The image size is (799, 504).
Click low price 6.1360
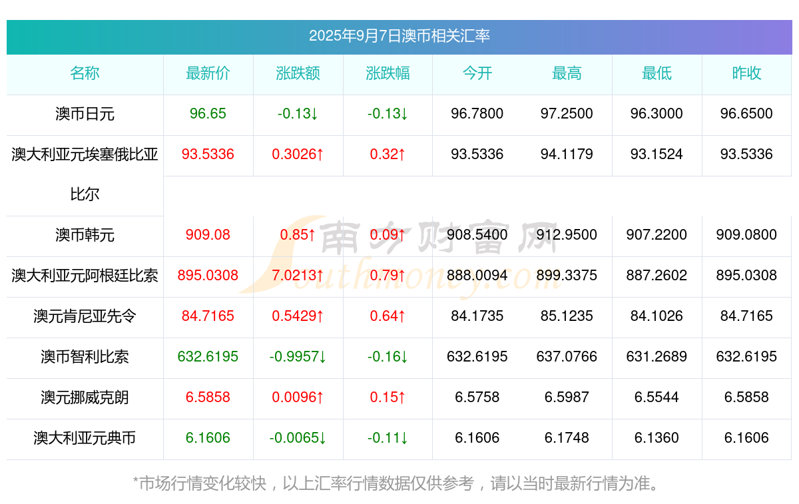point(657,438)
